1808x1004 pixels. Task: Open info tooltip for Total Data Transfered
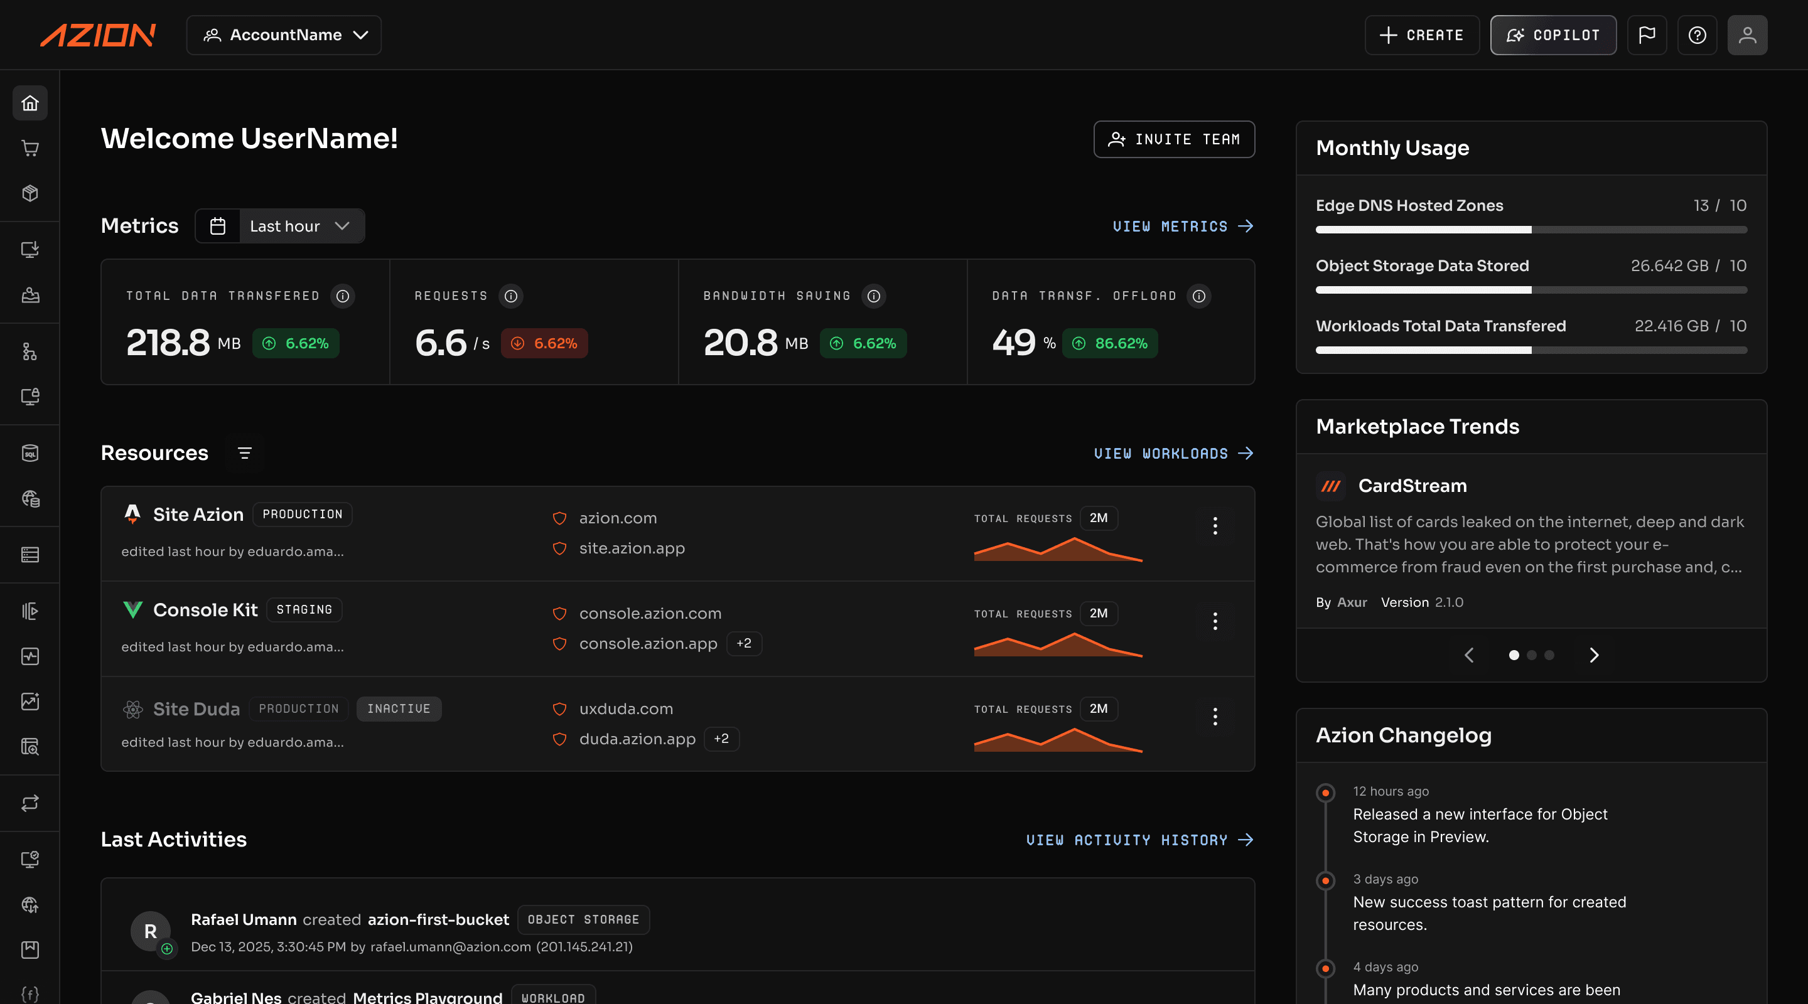coord(343,296)
